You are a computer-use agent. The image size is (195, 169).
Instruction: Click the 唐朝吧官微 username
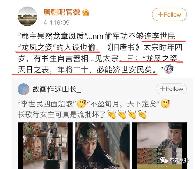(x=62, y=12)
